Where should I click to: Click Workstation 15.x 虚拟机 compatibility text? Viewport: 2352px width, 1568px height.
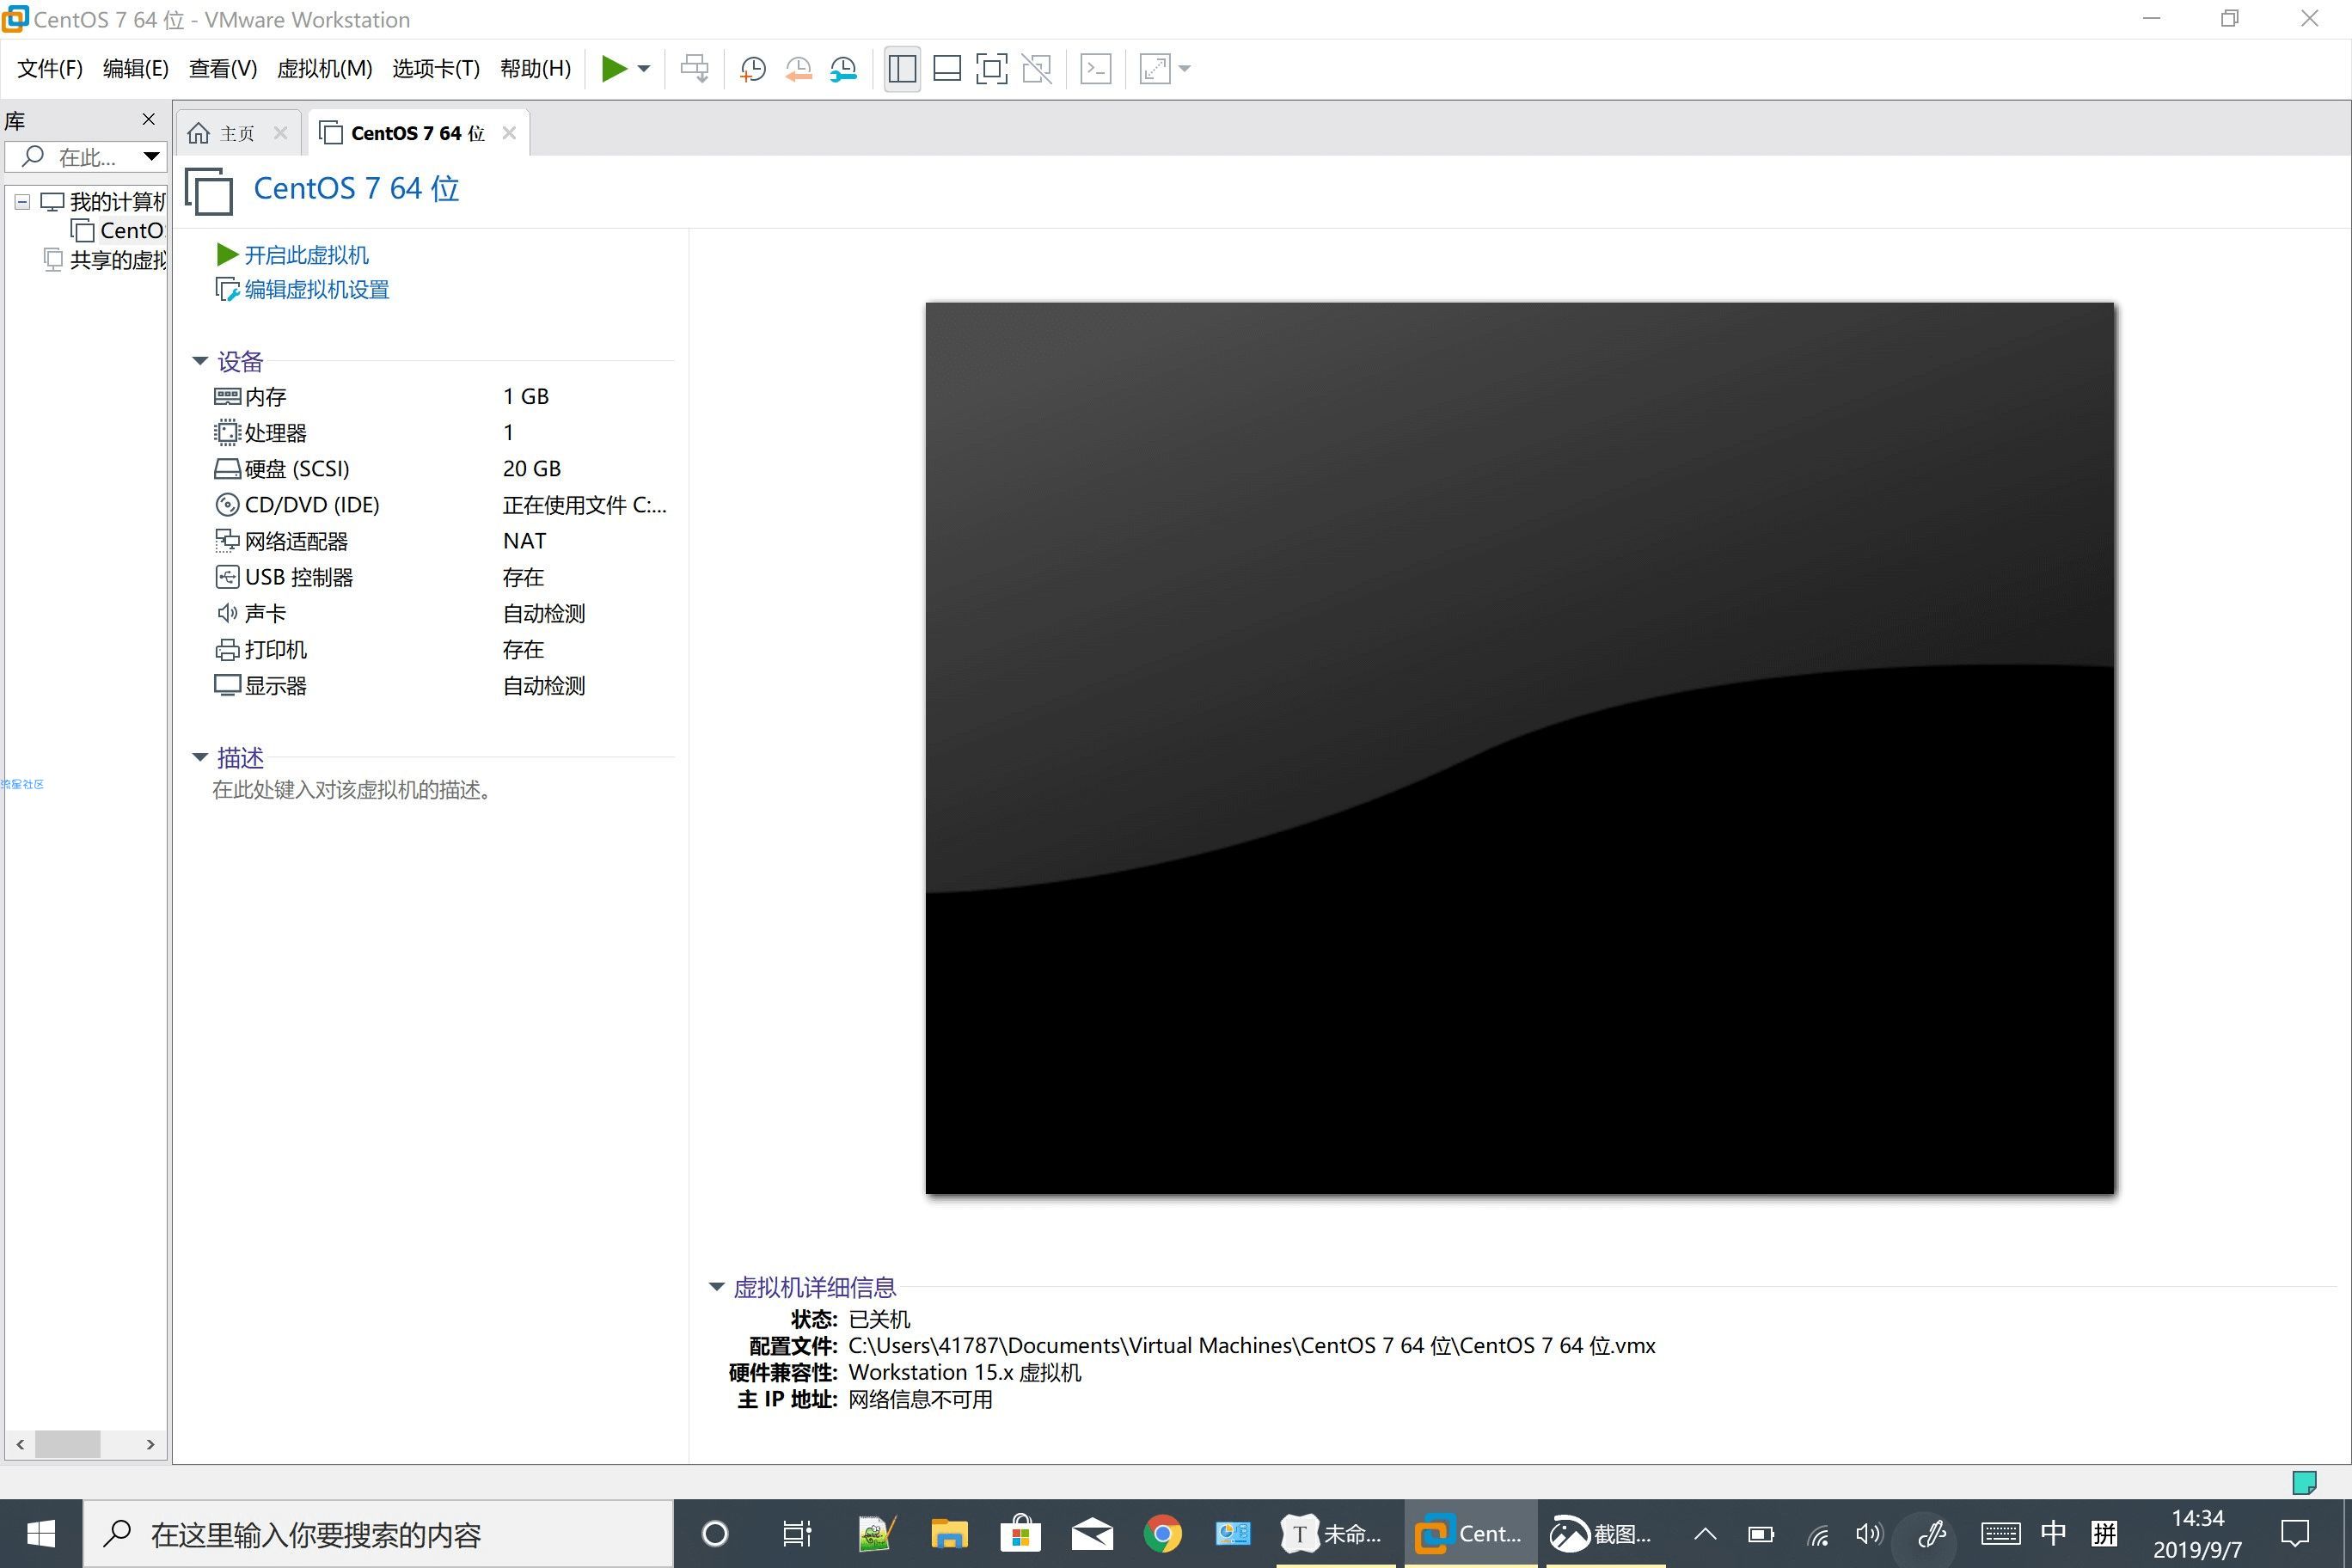pos(965,1372)
